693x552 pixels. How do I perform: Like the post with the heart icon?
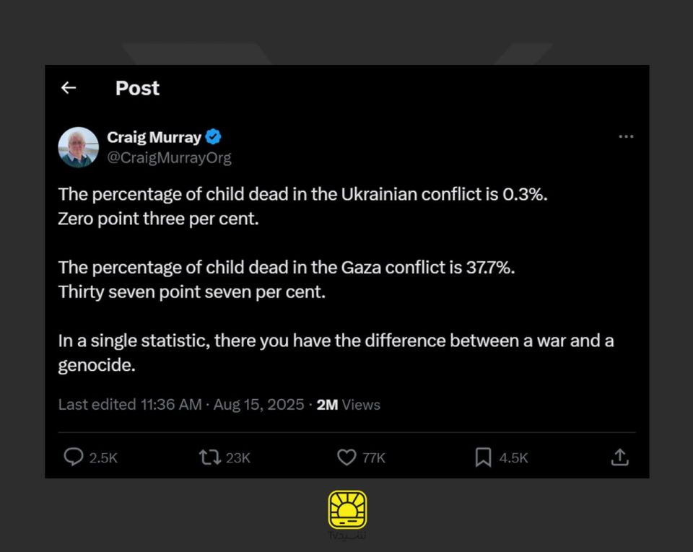tap(346, 457)
